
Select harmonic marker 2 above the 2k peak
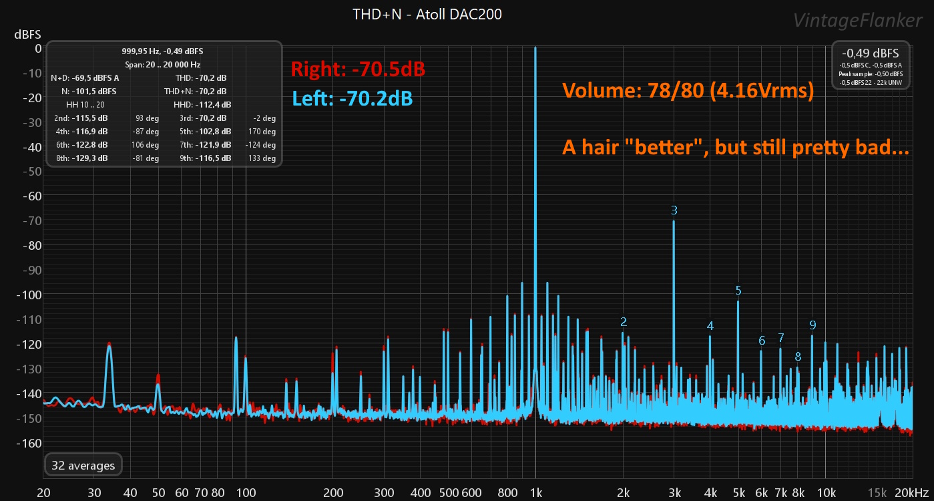pos(624,322)
